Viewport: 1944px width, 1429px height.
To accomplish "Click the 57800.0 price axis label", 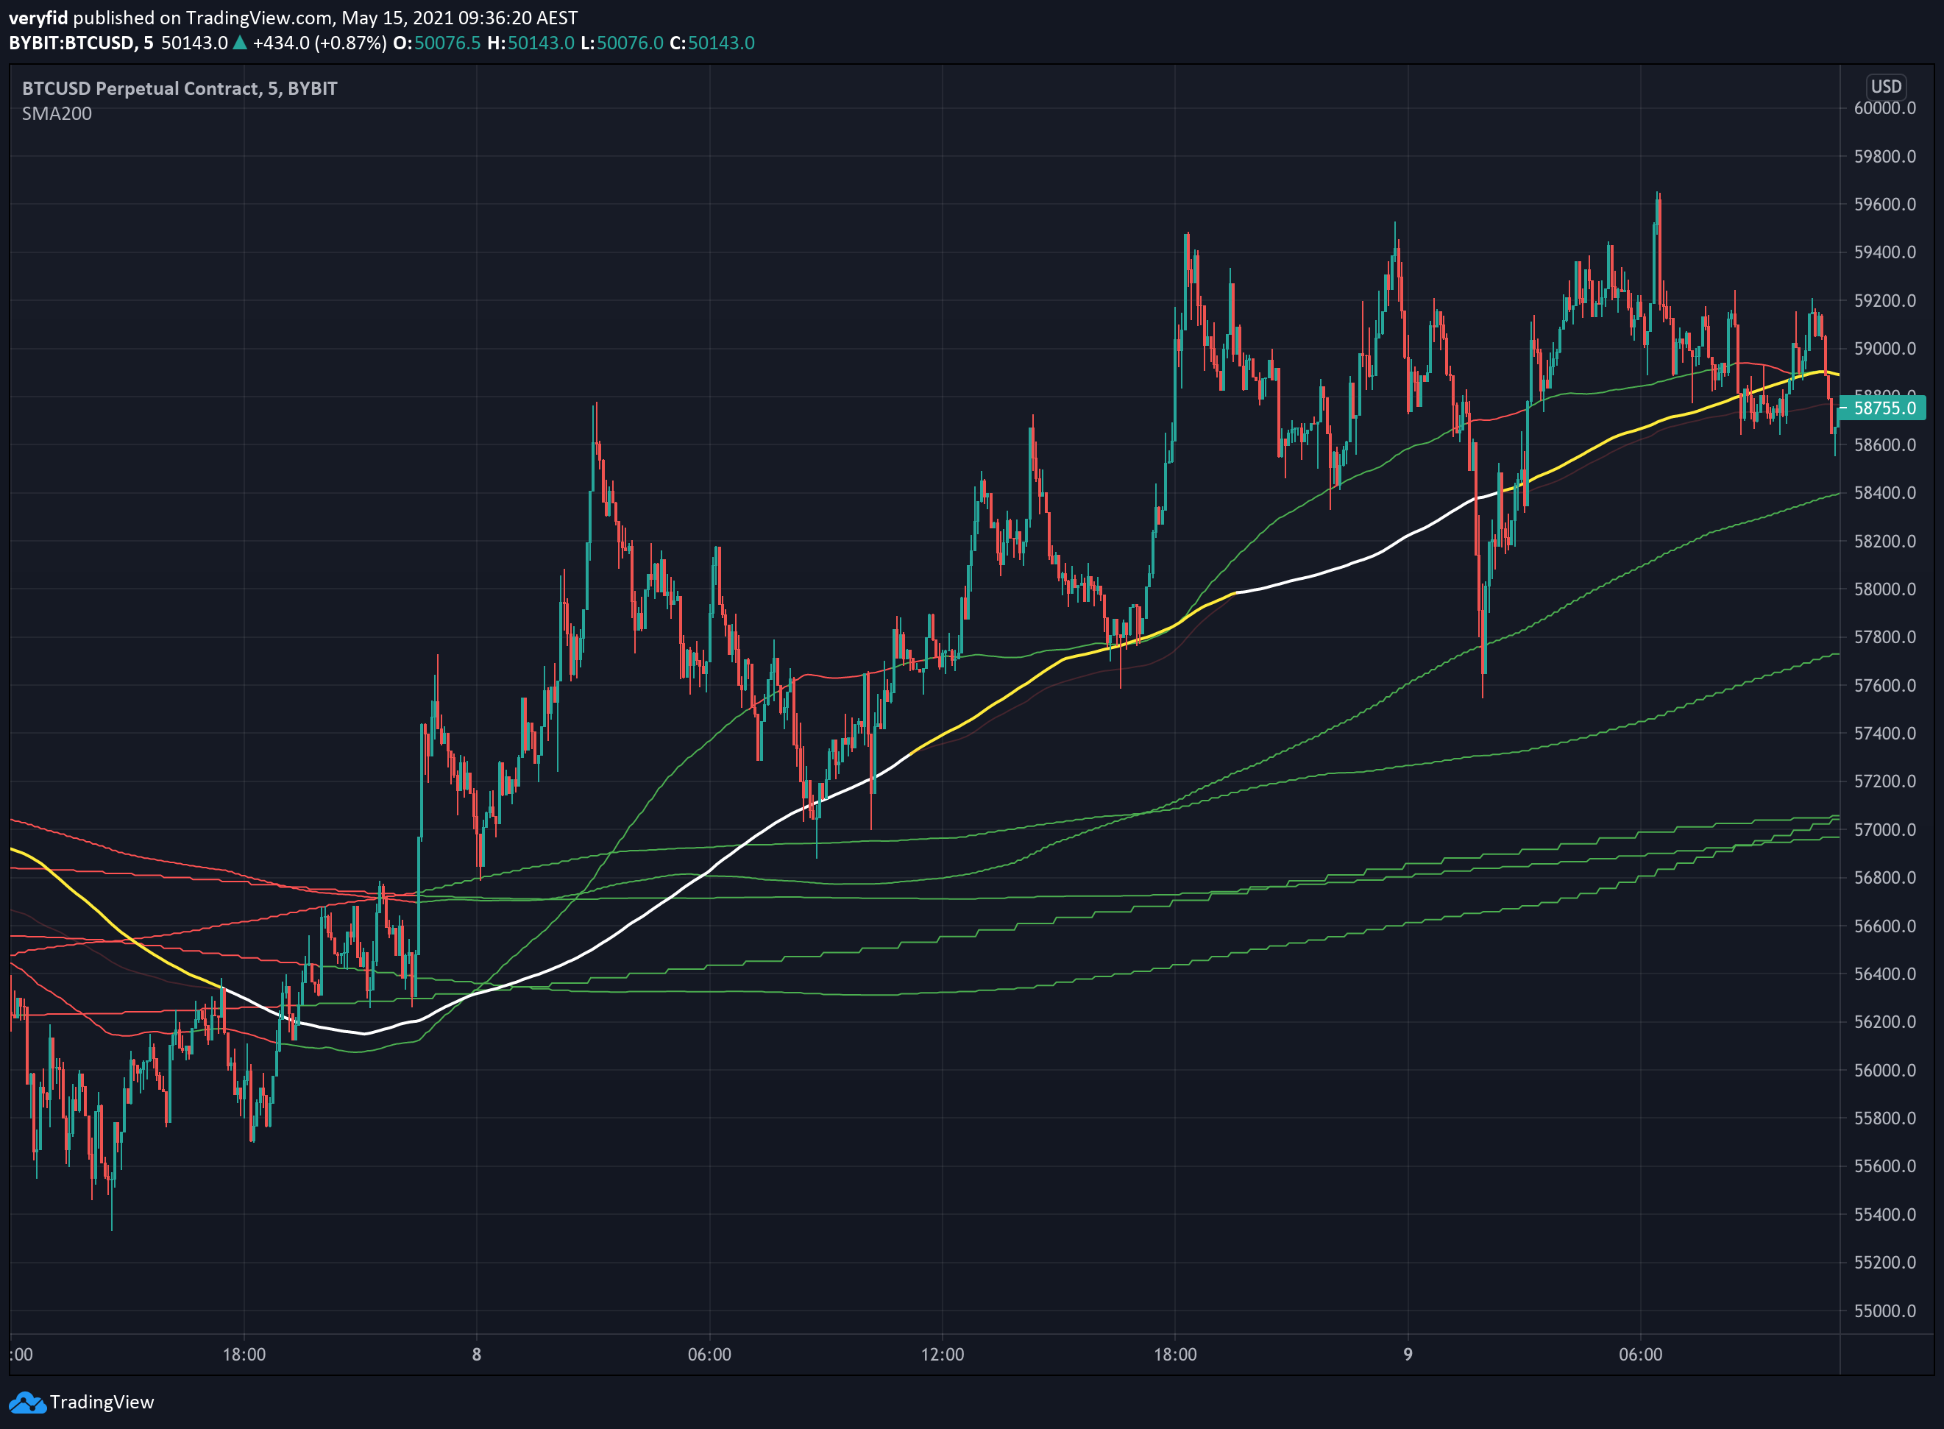I will point(1884,637).
